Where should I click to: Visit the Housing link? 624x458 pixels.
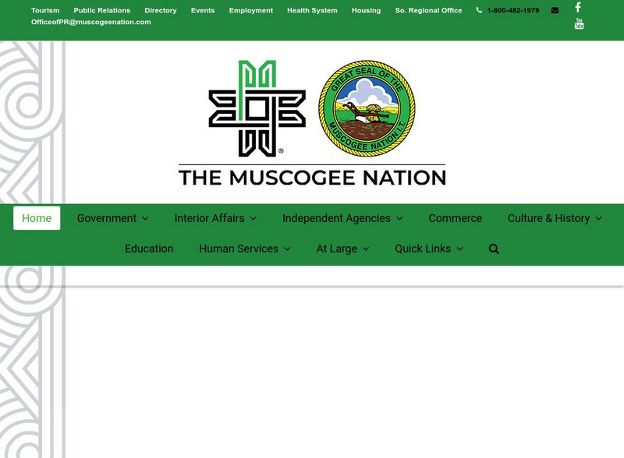point(366,10)
